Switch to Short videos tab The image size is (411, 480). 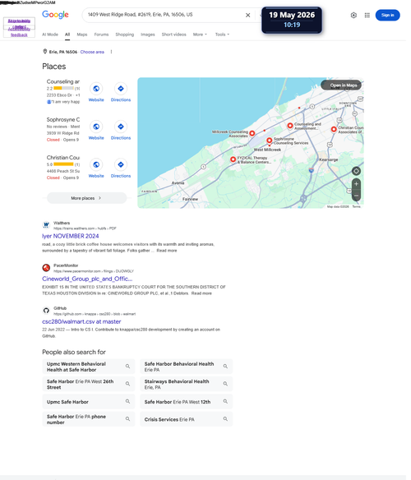(174, 35)
